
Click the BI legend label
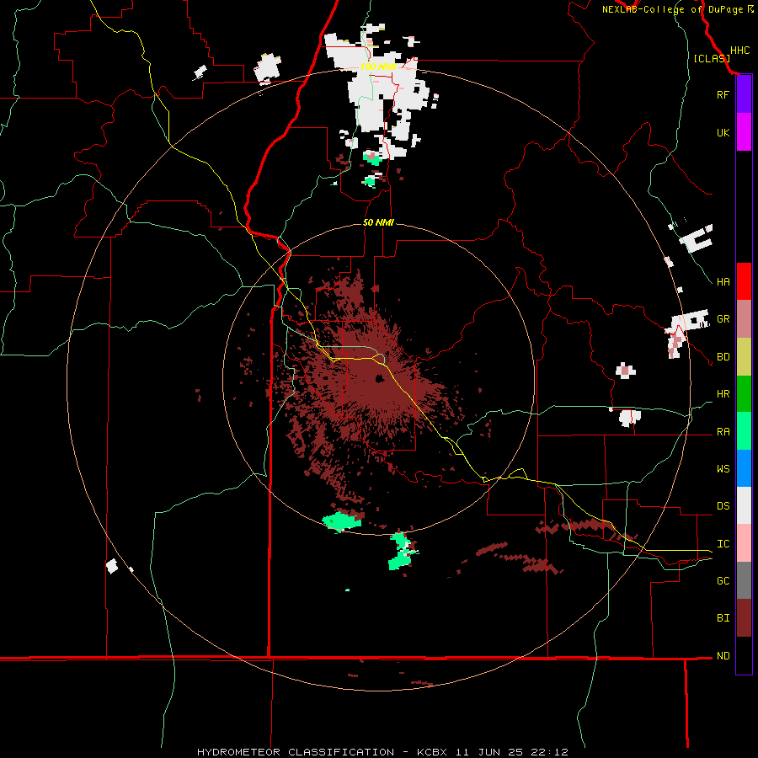click(x=723, y=618)
